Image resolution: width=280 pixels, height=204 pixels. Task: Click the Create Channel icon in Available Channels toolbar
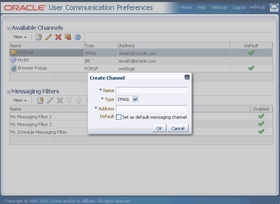39,37
